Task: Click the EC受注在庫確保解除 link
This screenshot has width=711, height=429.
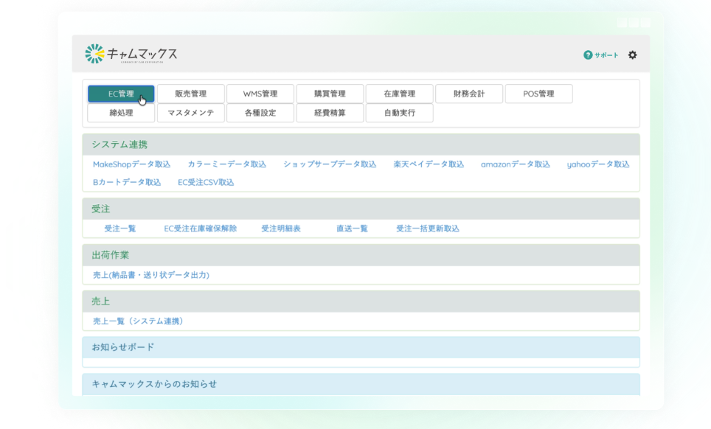Action: [201, 229]
